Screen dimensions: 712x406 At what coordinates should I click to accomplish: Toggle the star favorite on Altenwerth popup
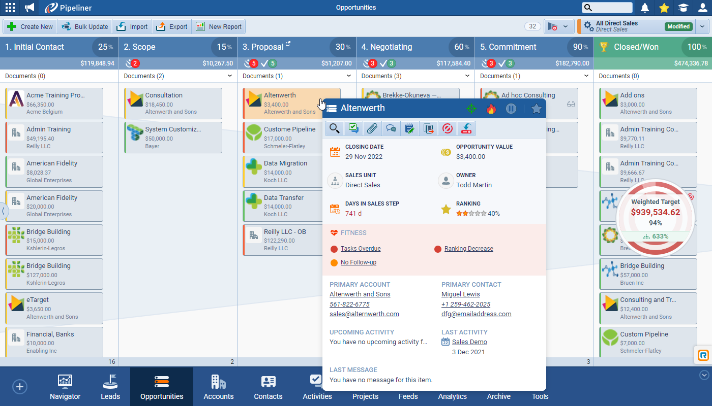536,109
